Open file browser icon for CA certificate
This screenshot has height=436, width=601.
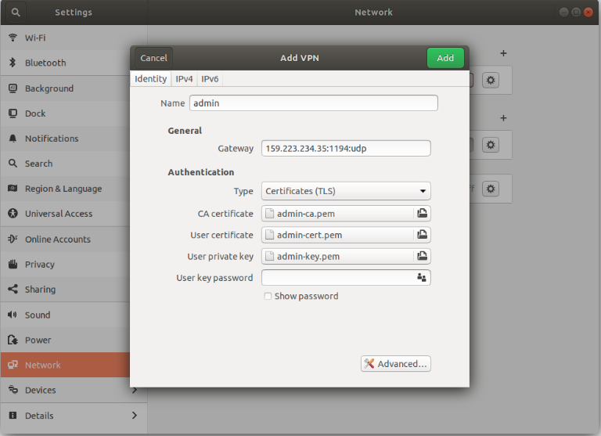pyautogui.click(x=422, y=213)
